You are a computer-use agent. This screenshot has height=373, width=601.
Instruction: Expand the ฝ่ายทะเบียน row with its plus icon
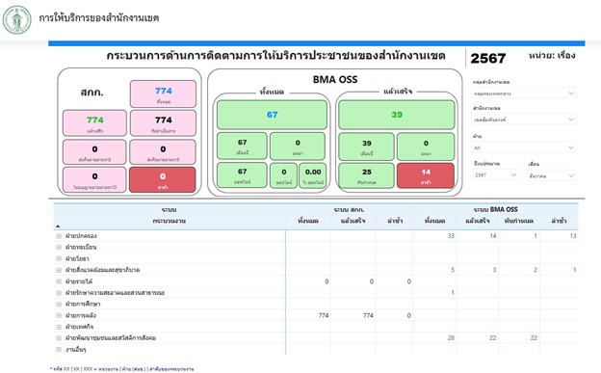coord(59,247)
